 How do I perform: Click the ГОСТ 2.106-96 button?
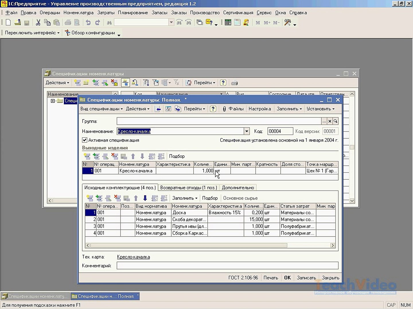243,278
